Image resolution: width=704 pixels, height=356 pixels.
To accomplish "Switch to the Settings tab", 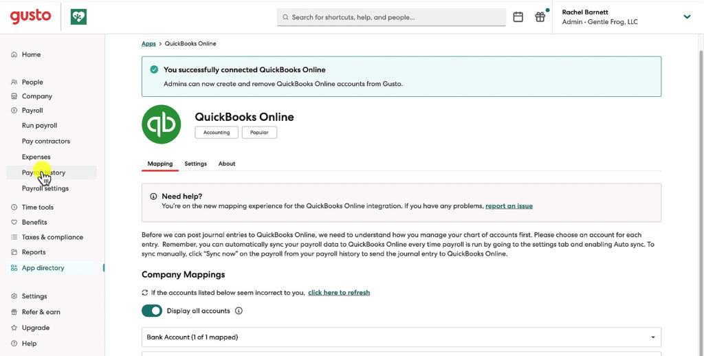I will tap(195, 164).
